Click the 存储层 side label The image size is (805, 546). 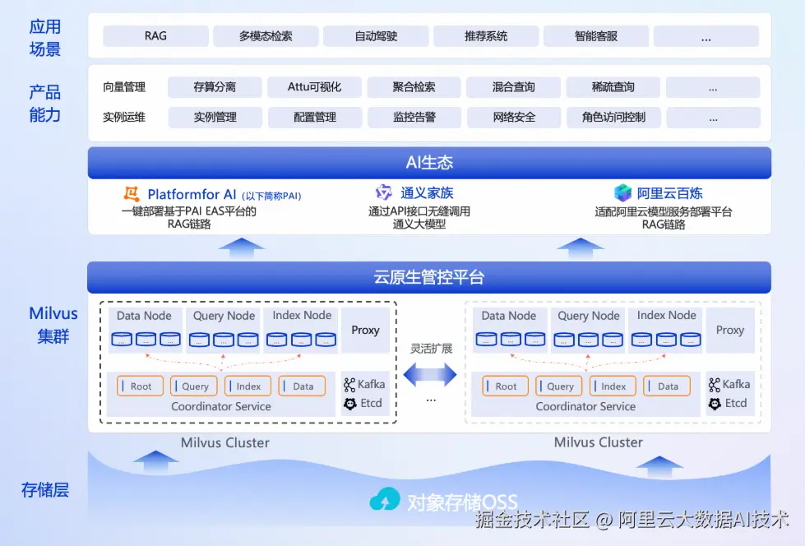[x=45, y=490]
